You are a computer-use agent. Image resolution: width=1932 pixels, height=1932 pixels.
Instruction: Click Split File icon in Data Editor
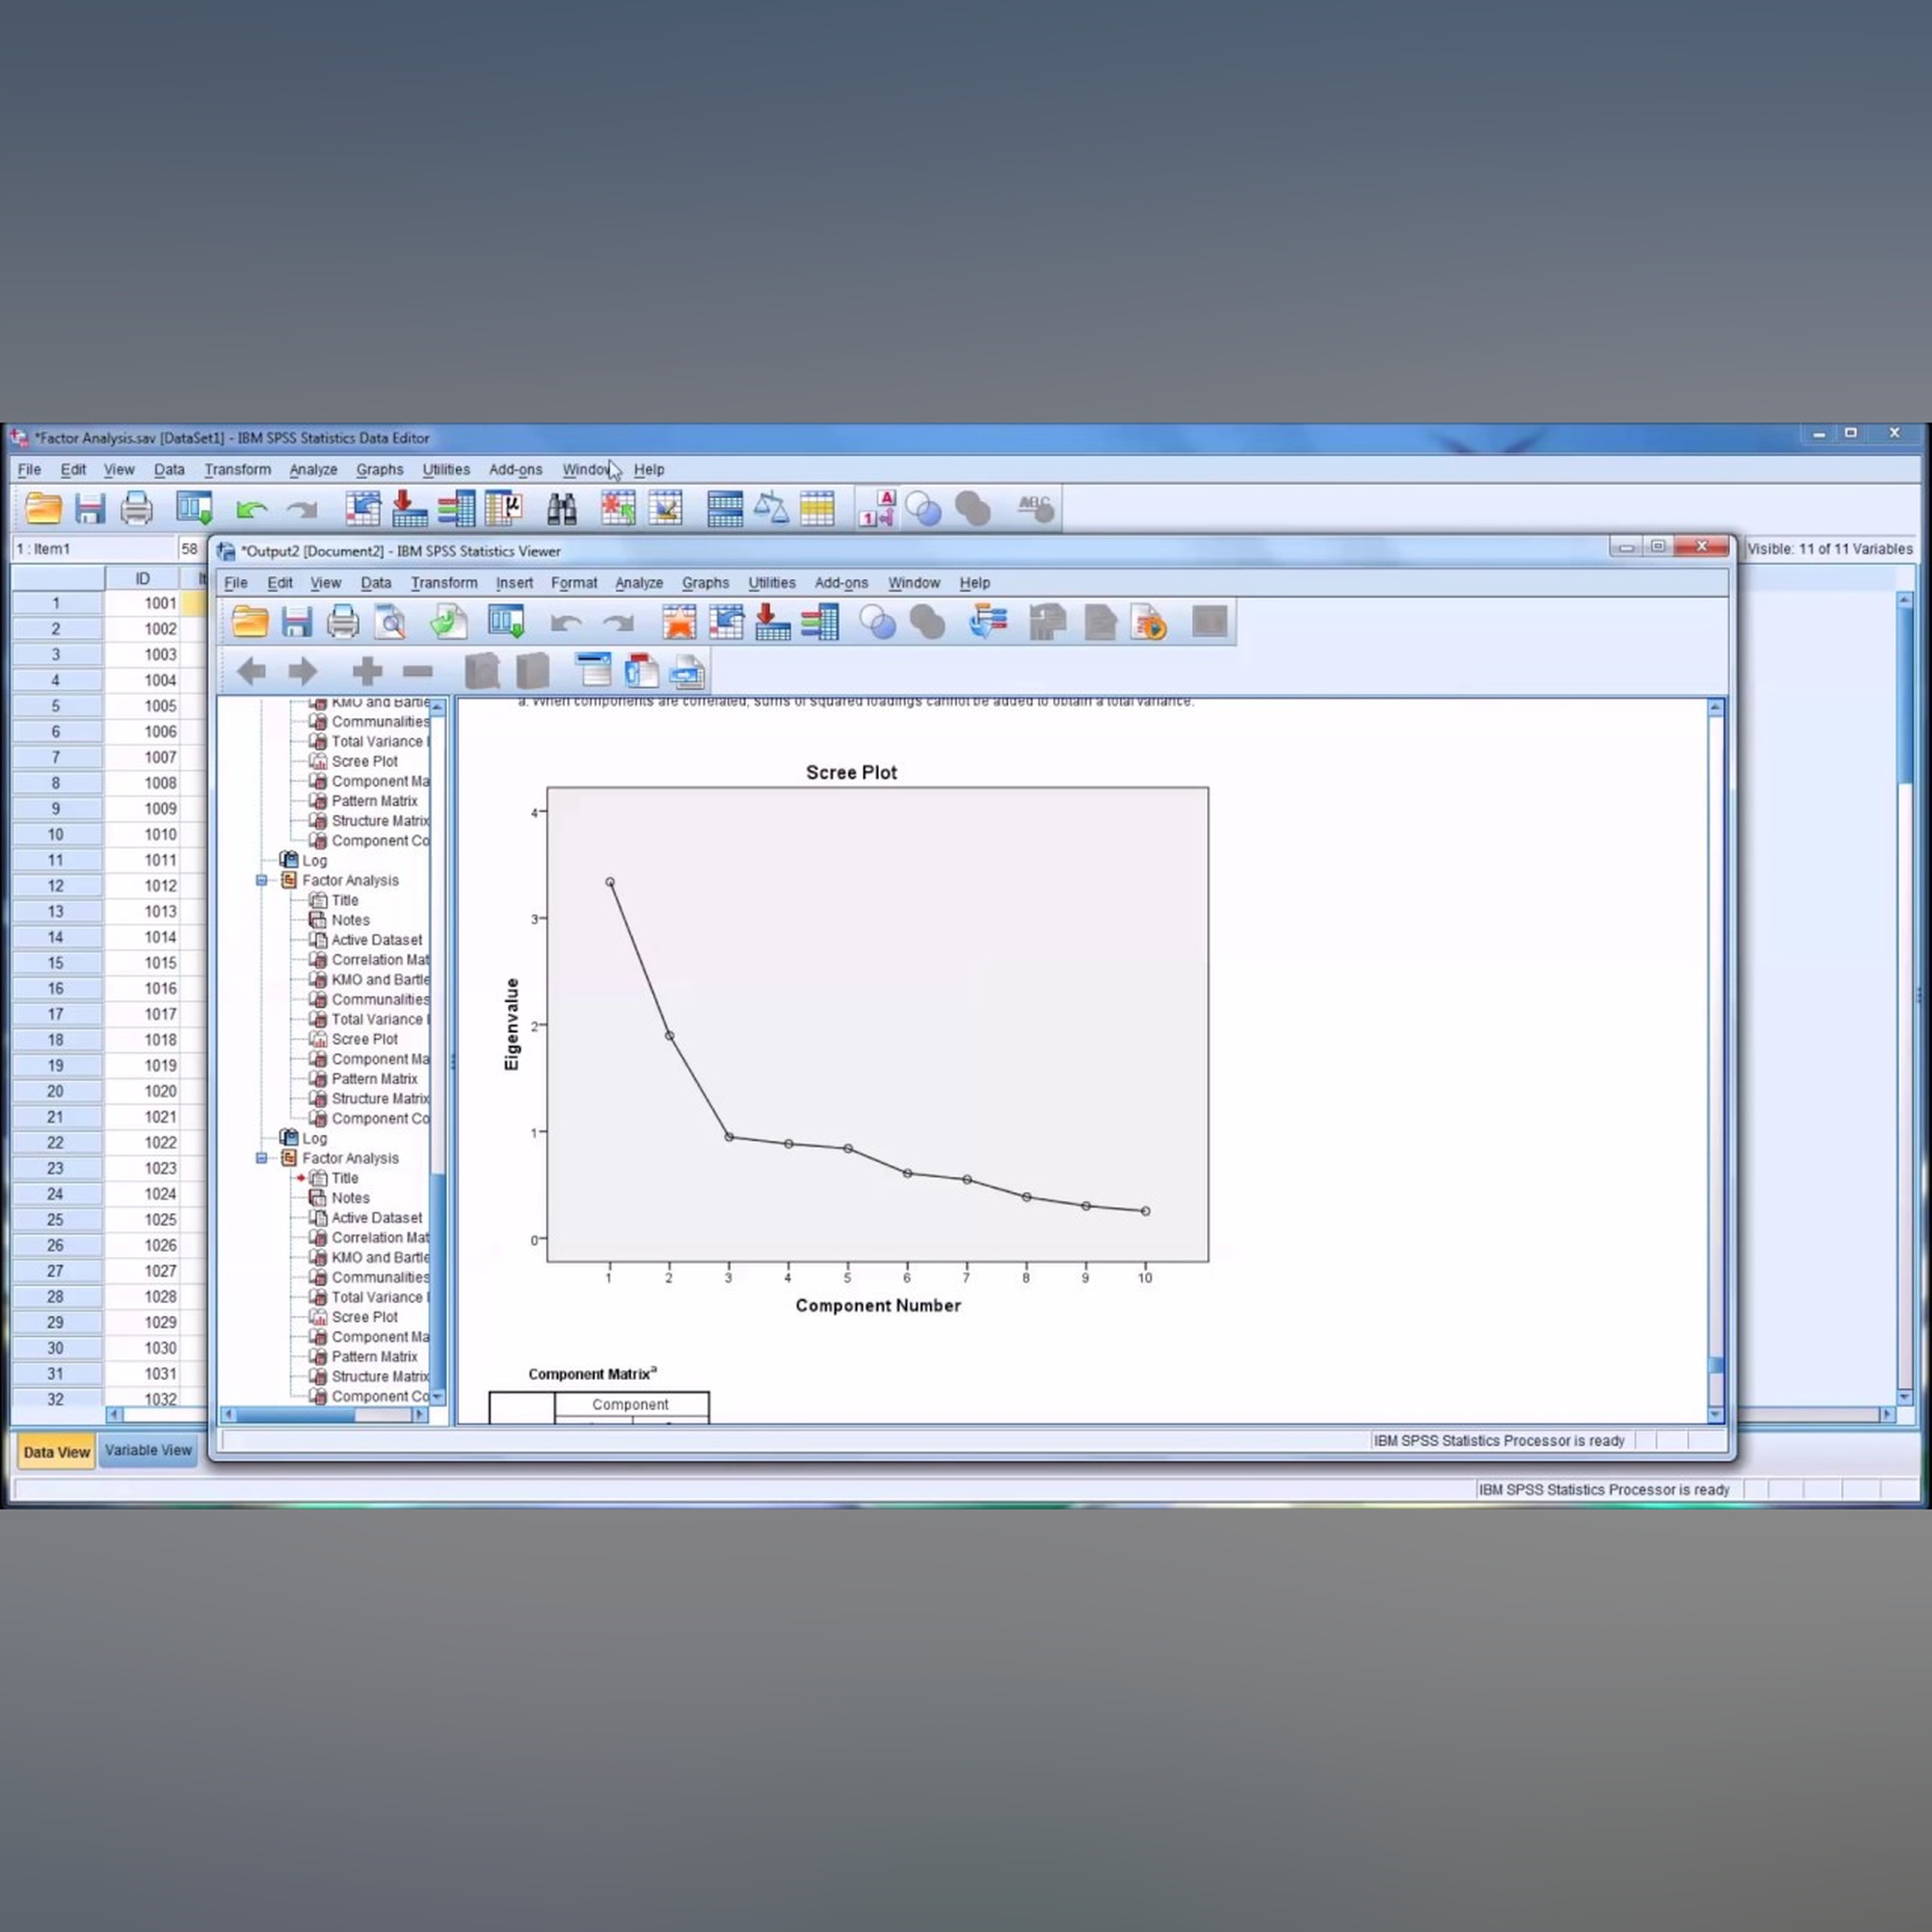pyautogui.click(x=724, y=509)
